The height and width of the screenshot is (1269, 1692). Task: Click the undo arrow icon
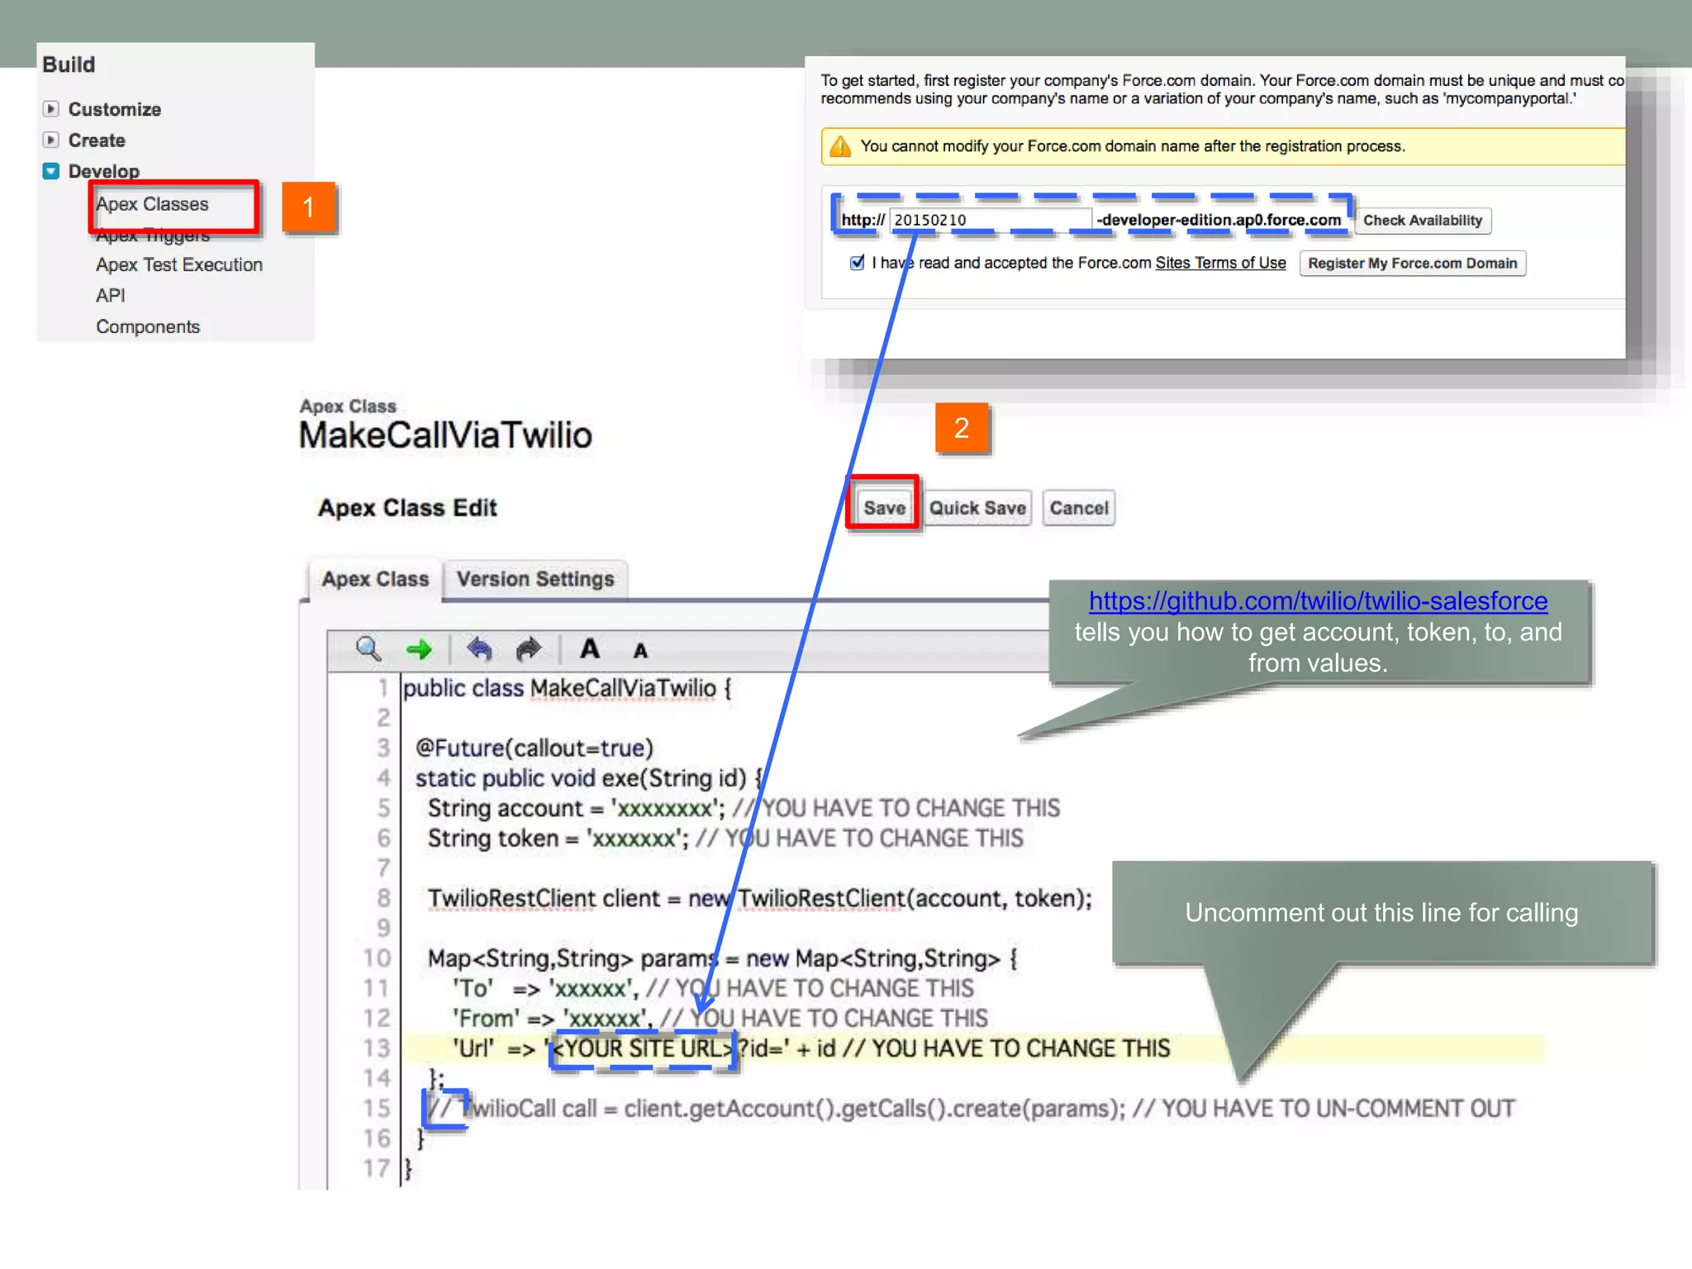[479, 649]
